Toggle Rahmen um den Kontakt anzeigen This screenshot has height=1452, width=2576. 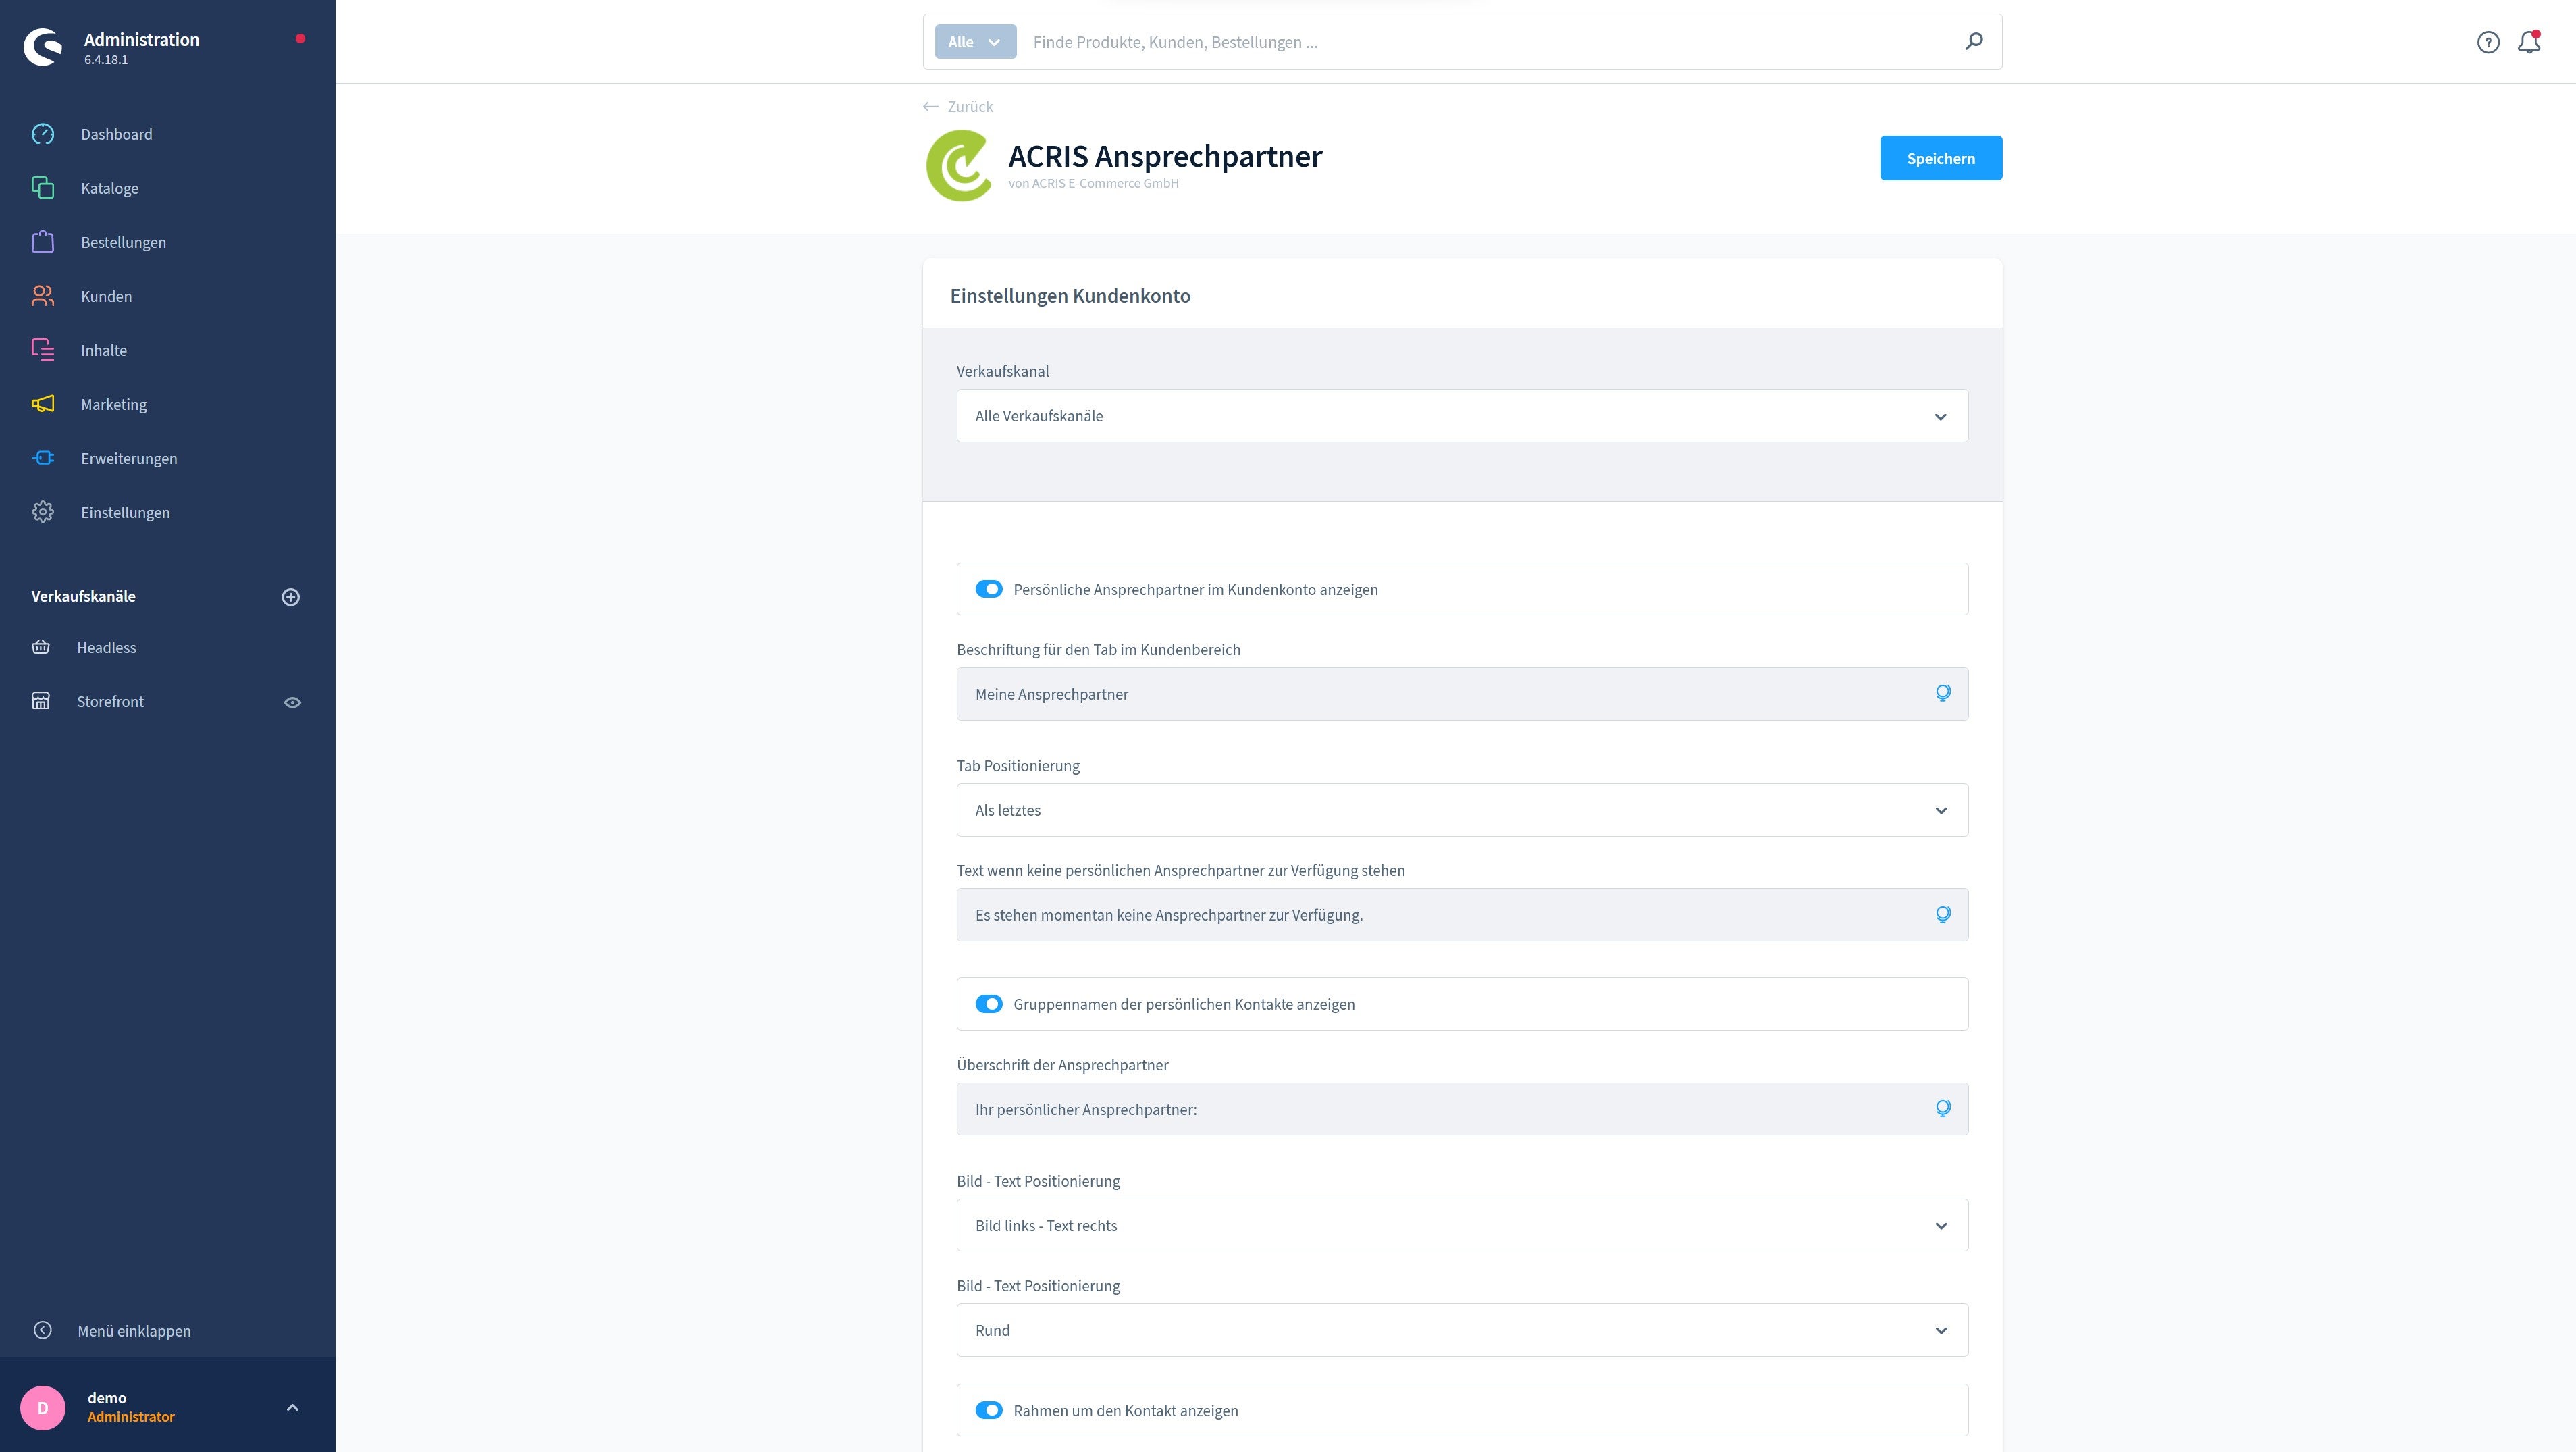tap(989, 1410)
